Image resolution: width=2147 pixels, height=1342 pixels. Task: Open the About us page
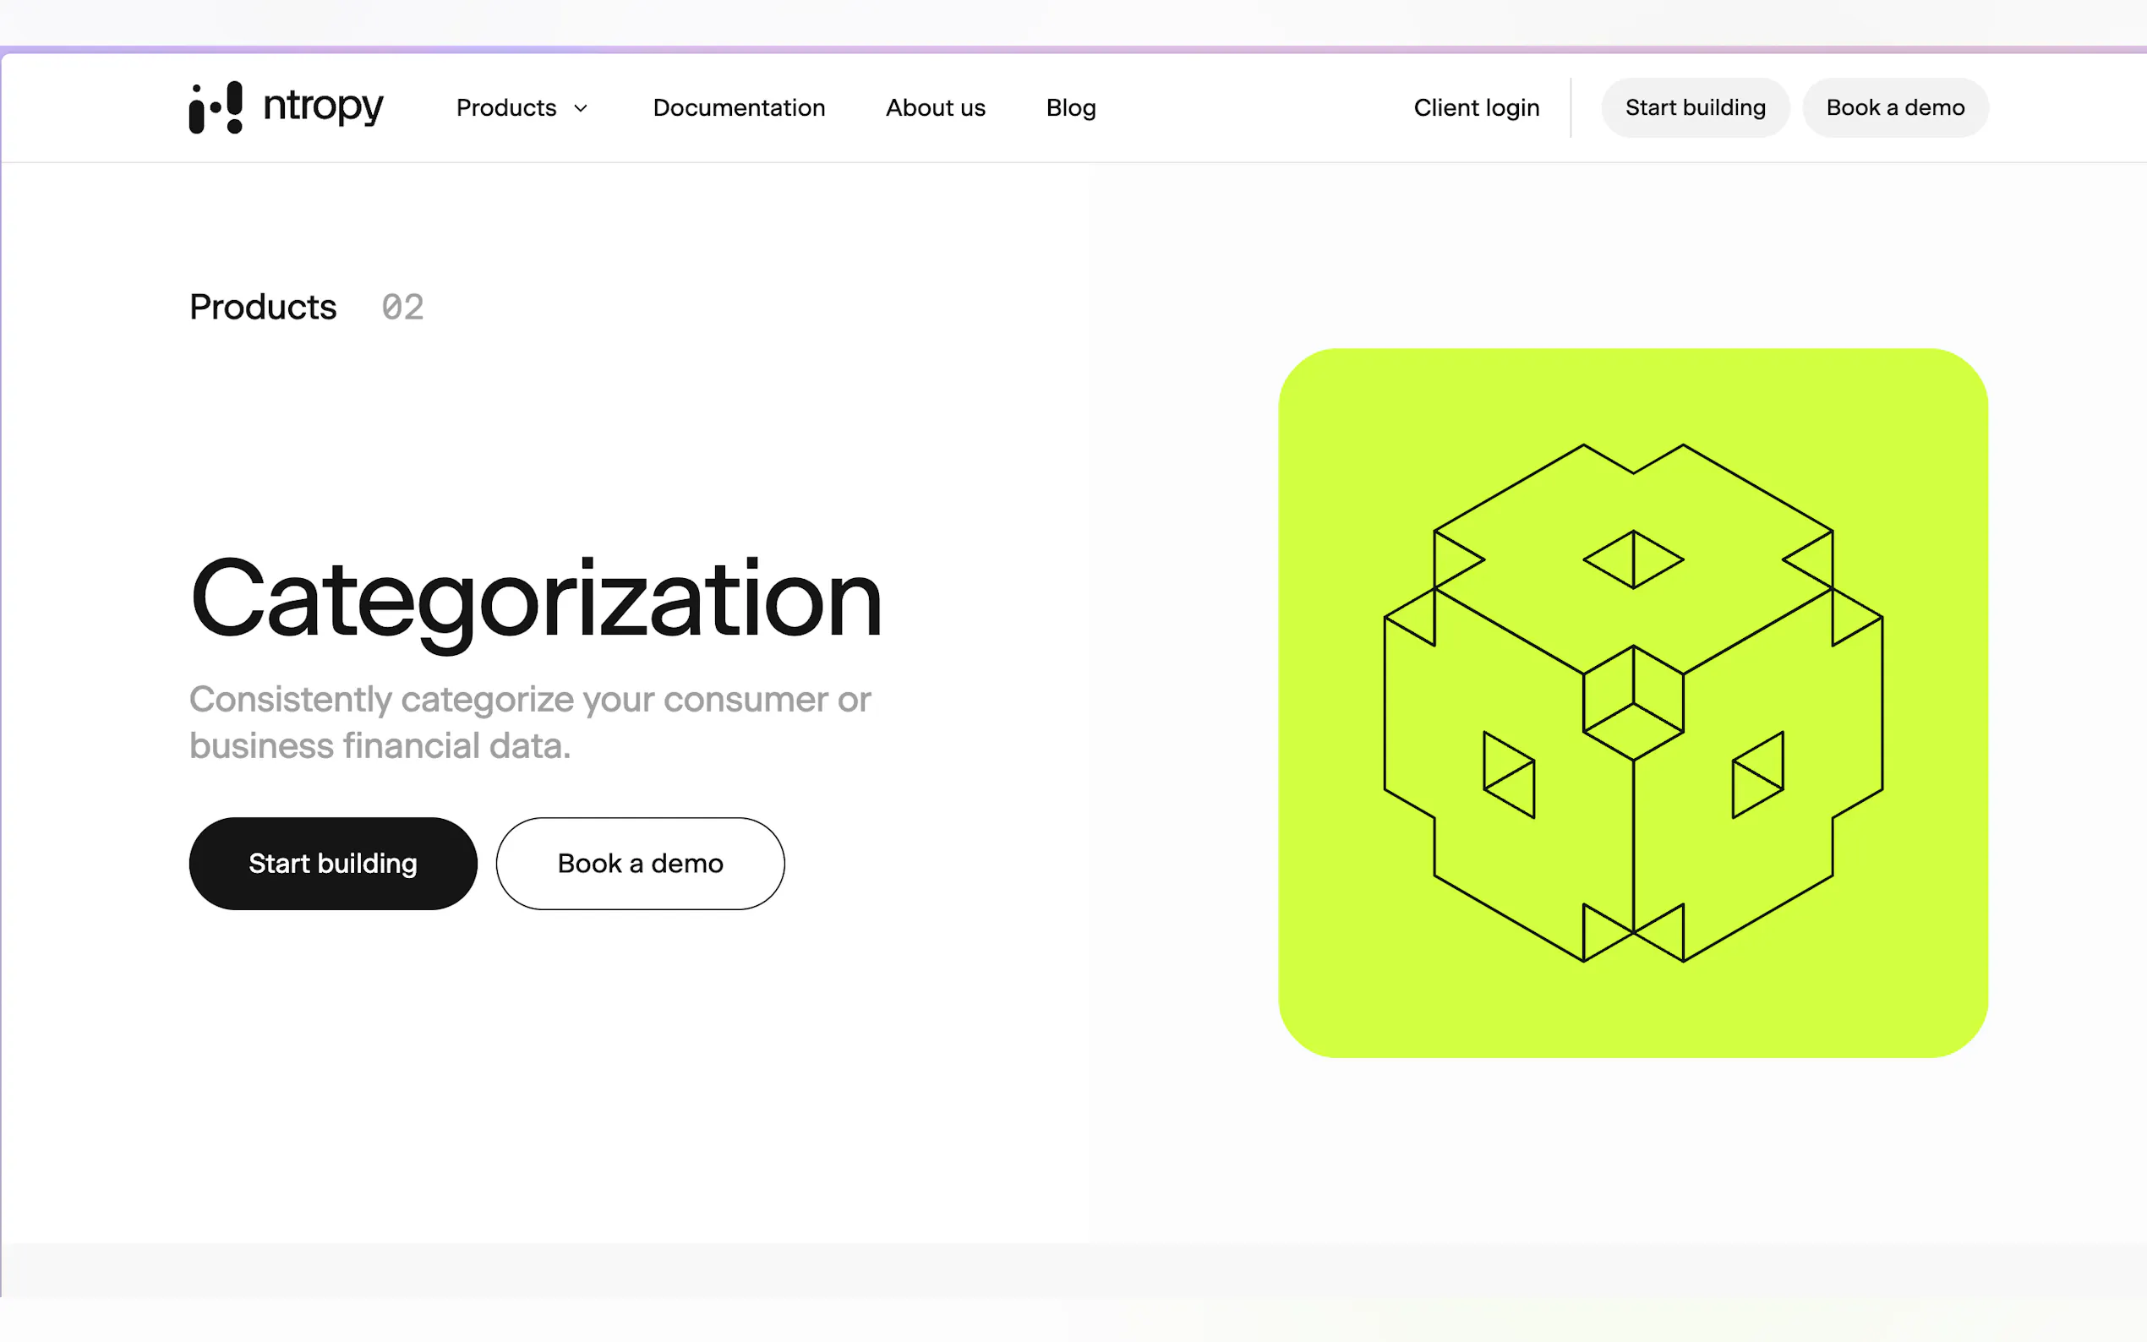(935, 107)
